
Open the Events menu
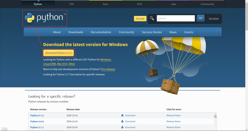point(188,32)
